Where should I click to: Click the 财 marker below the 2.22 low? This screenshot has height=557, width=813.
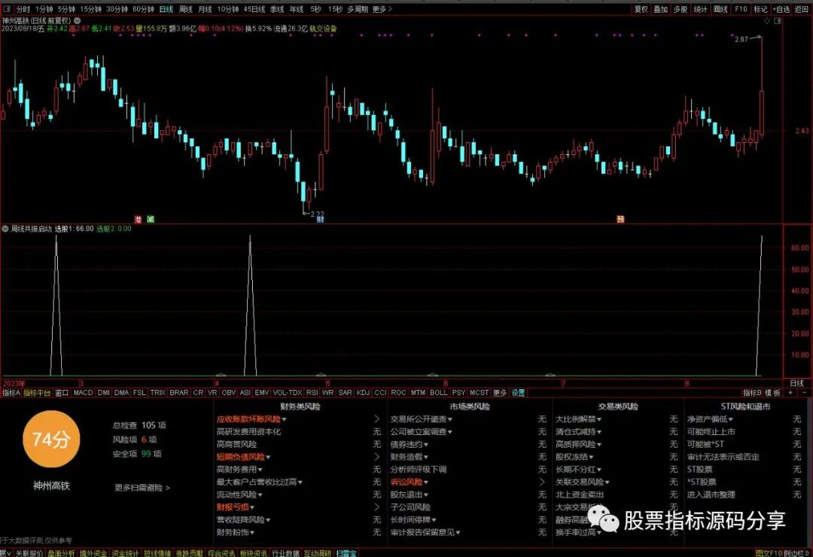click(321, 219)
